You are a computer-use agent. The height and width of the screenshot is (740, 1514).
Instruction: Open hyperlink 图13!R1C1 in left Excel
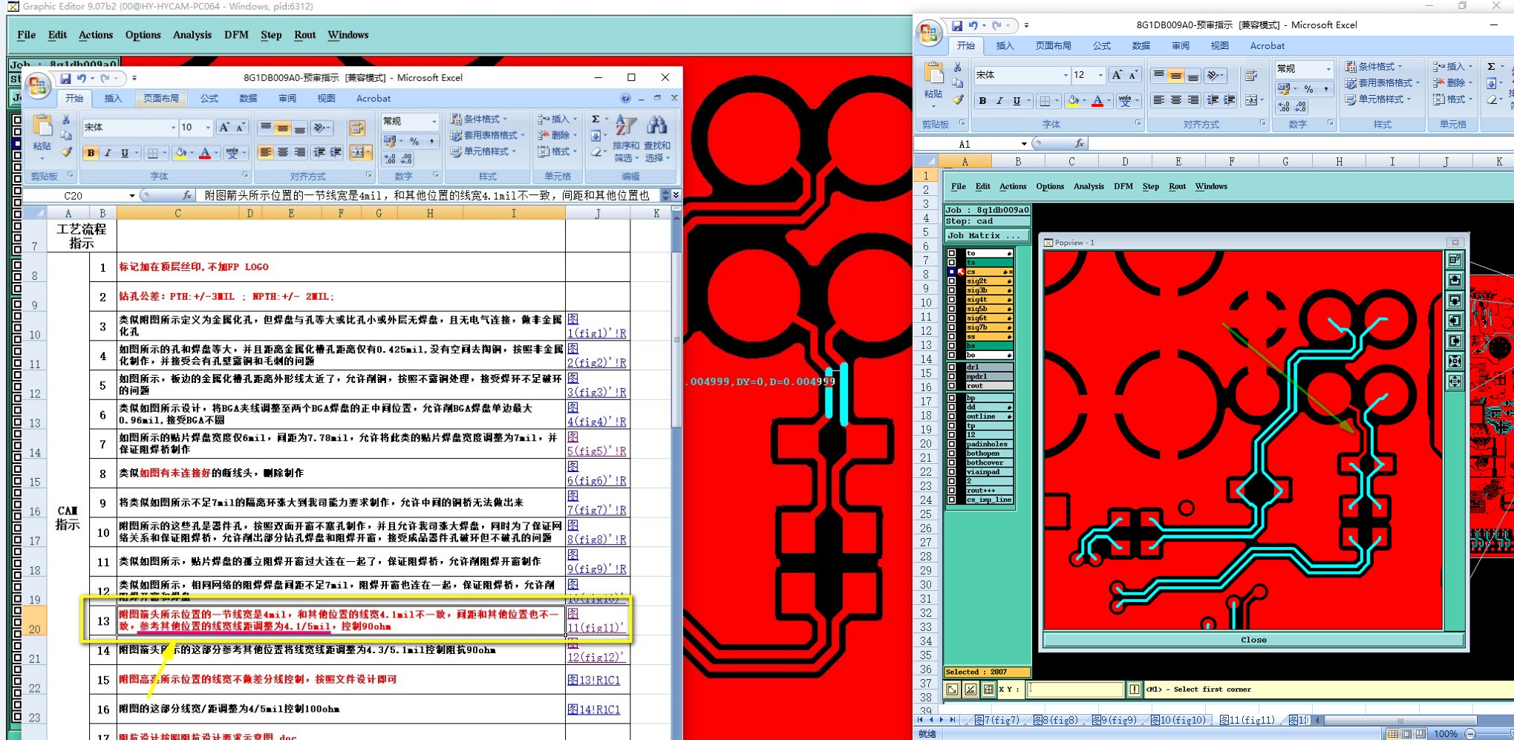pyautogui.click(x=593, y=680)
